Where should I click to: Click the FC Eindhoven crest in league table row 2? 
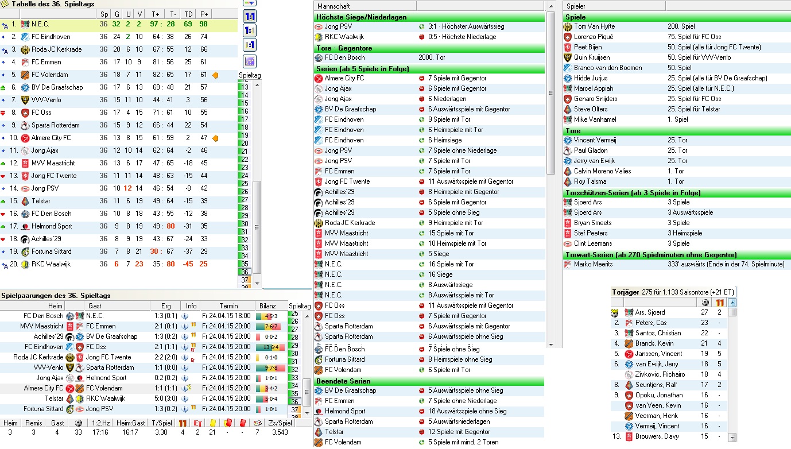[x=25, y=37]
